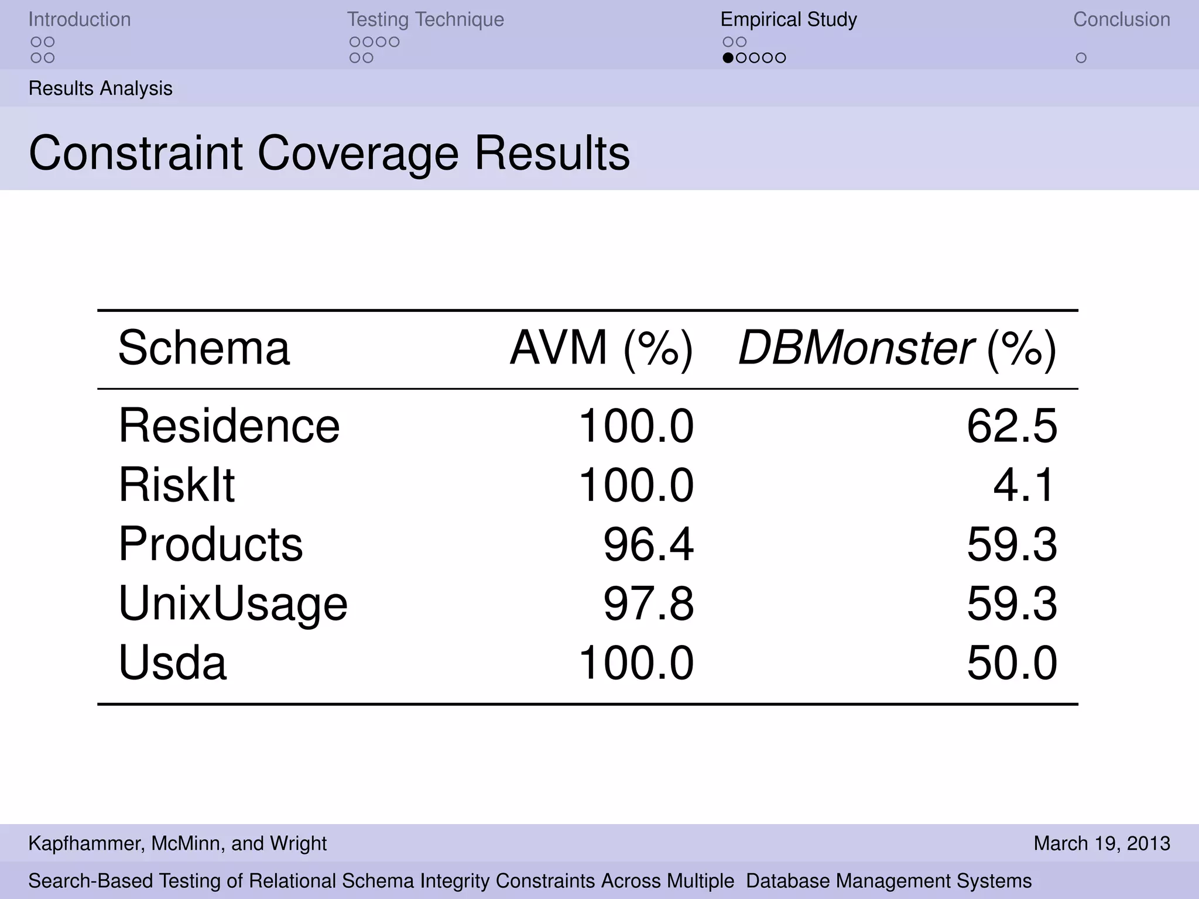The width and height of the screenshot is (1199, 899).
Task: Go to the Conclusion section
Action: point(1122,19)
